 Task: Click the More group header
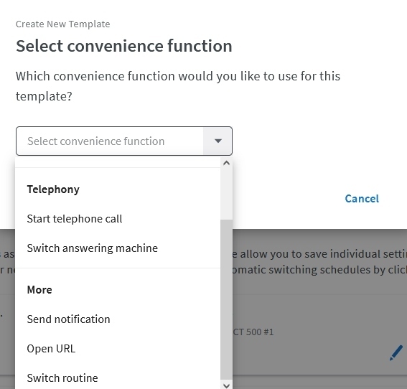[39, 290]
